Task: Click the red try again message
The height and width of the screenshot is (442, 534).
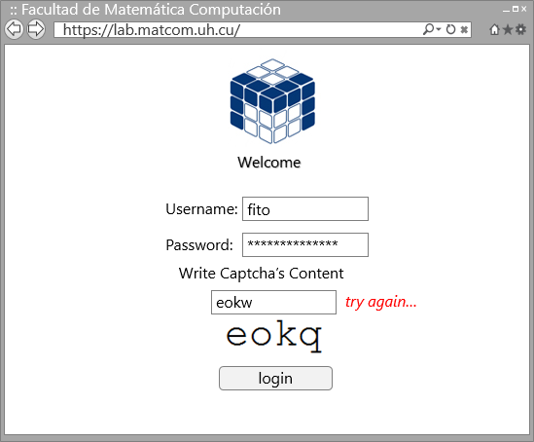Action: (x=380, y=302)
